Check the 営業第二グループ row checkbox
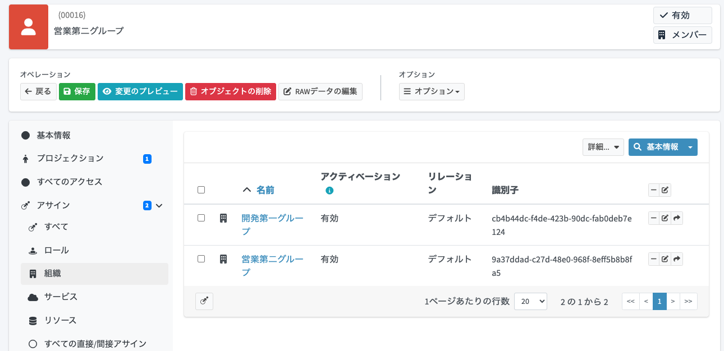 (x=201, y=259)
